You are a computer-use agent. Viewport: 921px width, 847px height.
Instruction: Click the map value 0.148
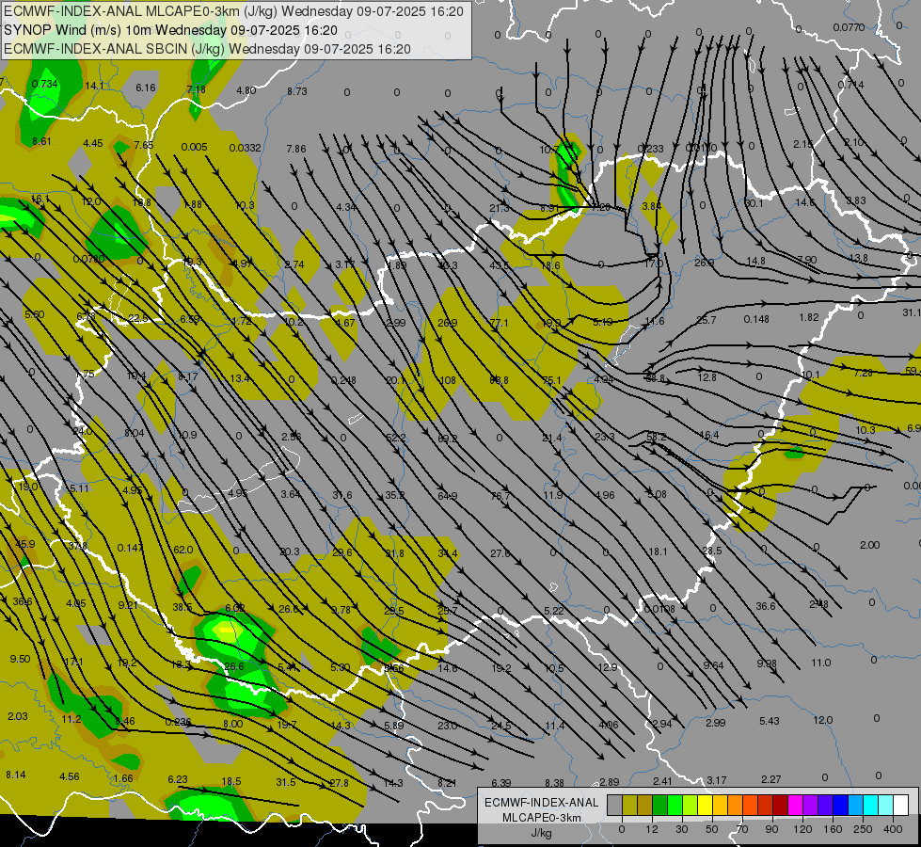756,319
